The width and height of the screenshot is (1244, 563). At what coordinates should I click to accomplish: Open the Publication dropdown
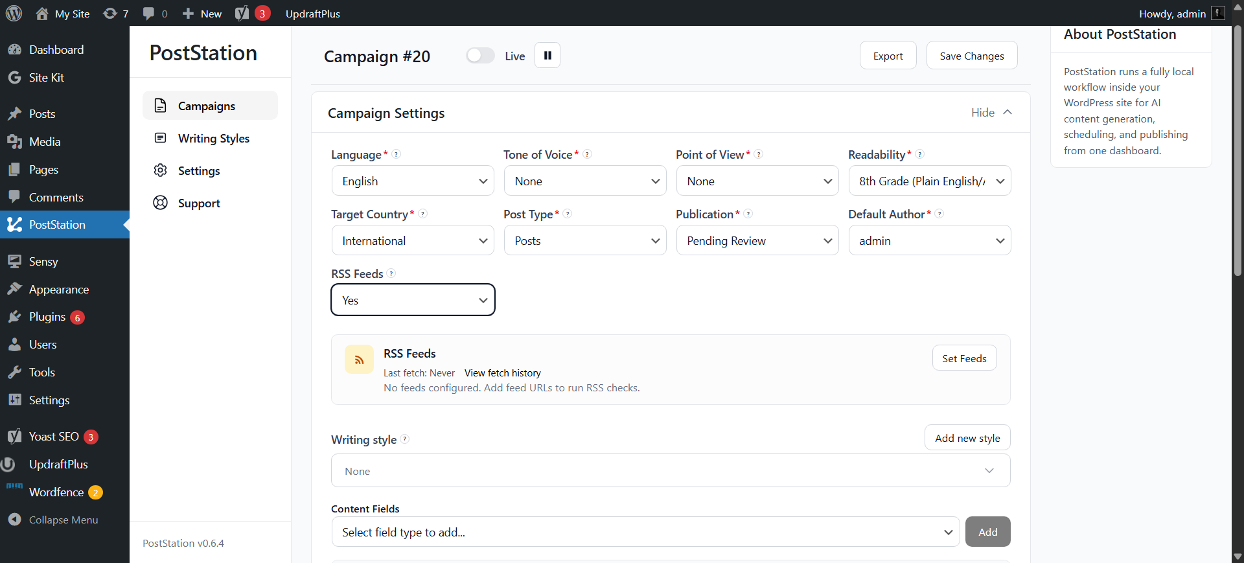click(x=757, y=240)
